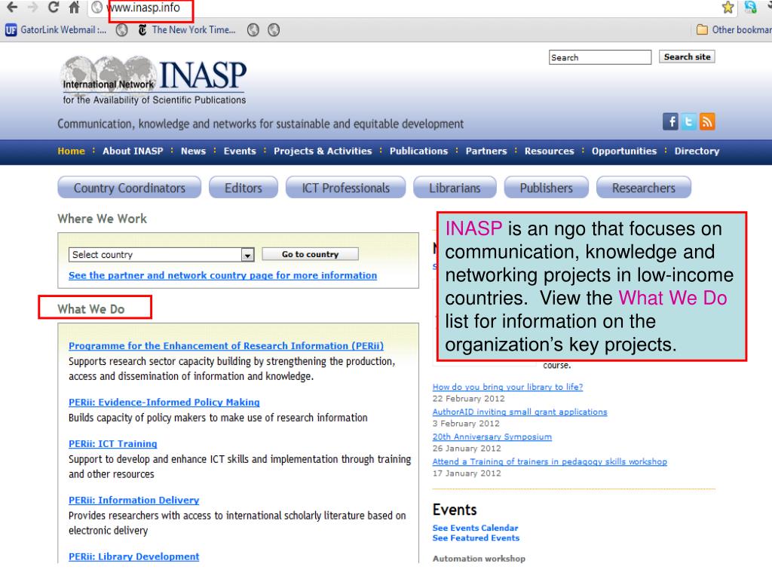772x579 pixels.
Task: Open the About INASP menu
Action: [x=133, y=151]
